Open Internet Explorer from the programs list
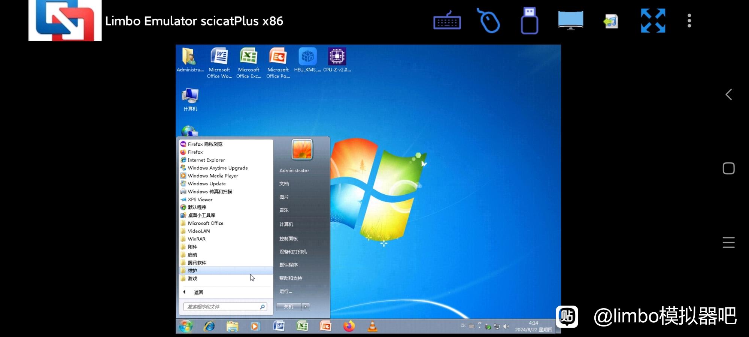 tap(226, 160)
